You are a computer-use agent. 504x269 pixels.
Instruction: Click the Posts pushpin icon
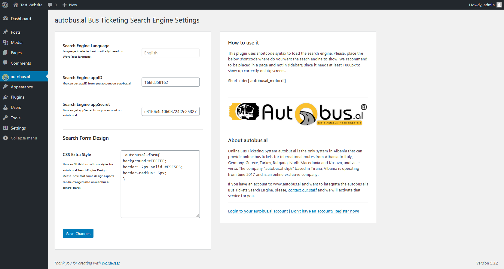[x=5, y=32]
